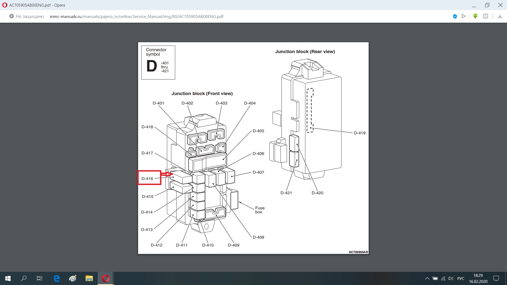Viewport: 507px width, 285px height.
Task: Click the taskbar search magnifier
Action: pyautogui.click(x=24, y=278)
